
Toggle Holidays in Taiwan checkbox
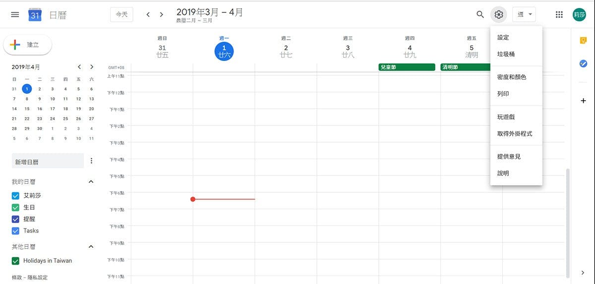tap(15, 261)
